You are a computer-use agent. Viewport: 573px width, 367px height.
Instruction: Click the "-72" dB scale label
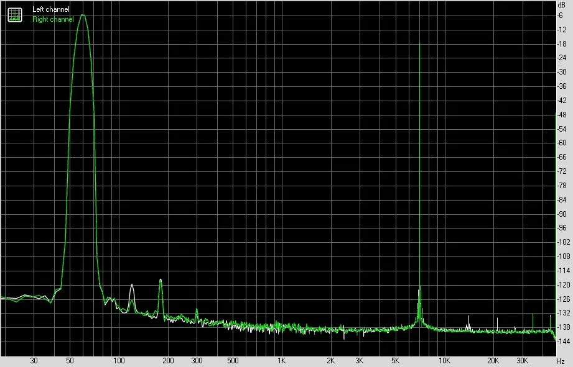[562, 171]
